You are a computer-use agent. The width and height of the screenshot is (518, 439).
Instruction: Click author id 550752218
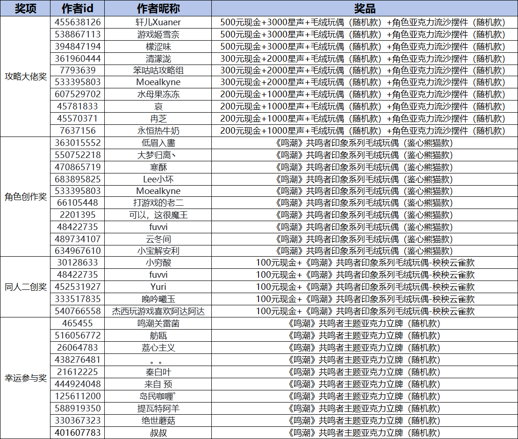pos(78,155)
